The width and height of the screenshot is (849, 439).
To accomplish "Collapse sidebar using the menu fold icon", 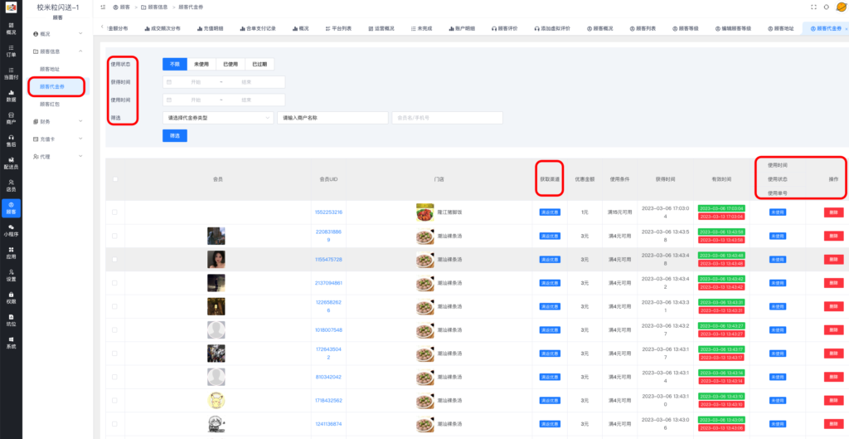I will click(x=102, y=7).
